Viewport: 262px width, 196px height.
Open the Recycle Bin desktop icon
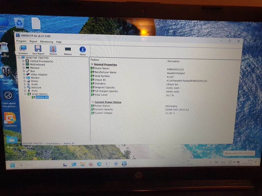pyautogui.click(x=19, y=25)
